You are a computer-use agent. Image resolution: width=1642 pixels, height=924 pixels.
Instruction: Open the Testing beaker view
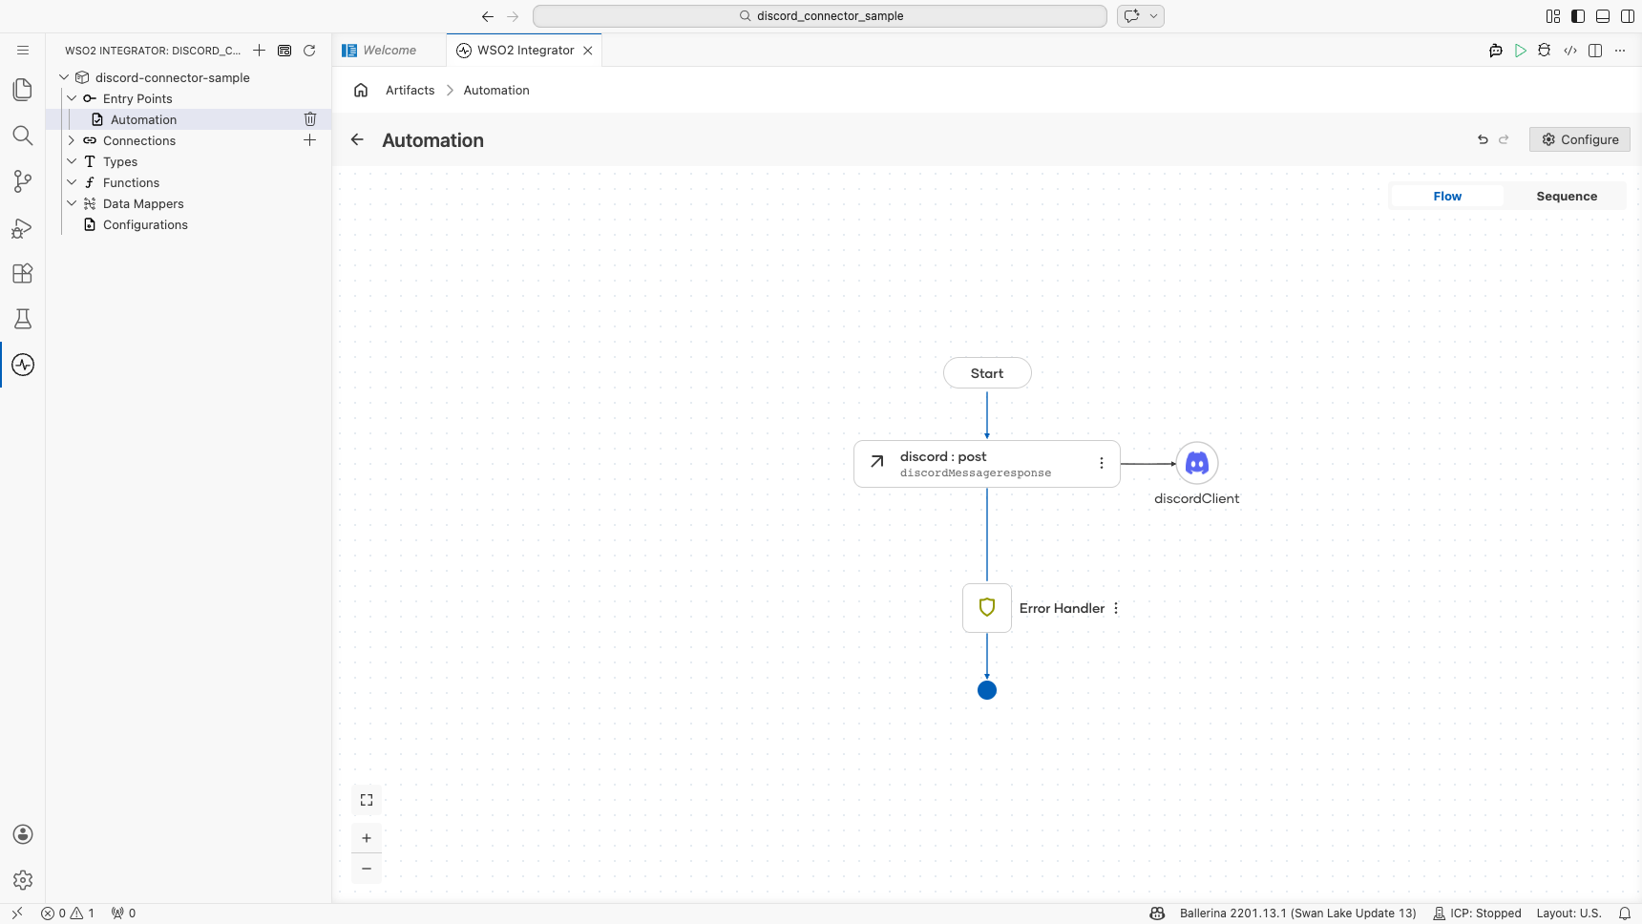pyautogui.click(x=23, y=319)
